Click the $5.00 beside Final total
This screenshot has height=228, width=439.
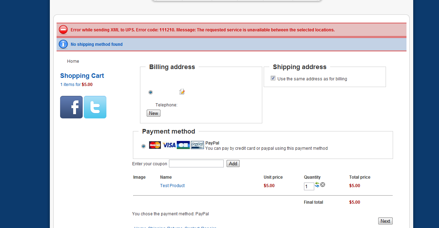355,202
